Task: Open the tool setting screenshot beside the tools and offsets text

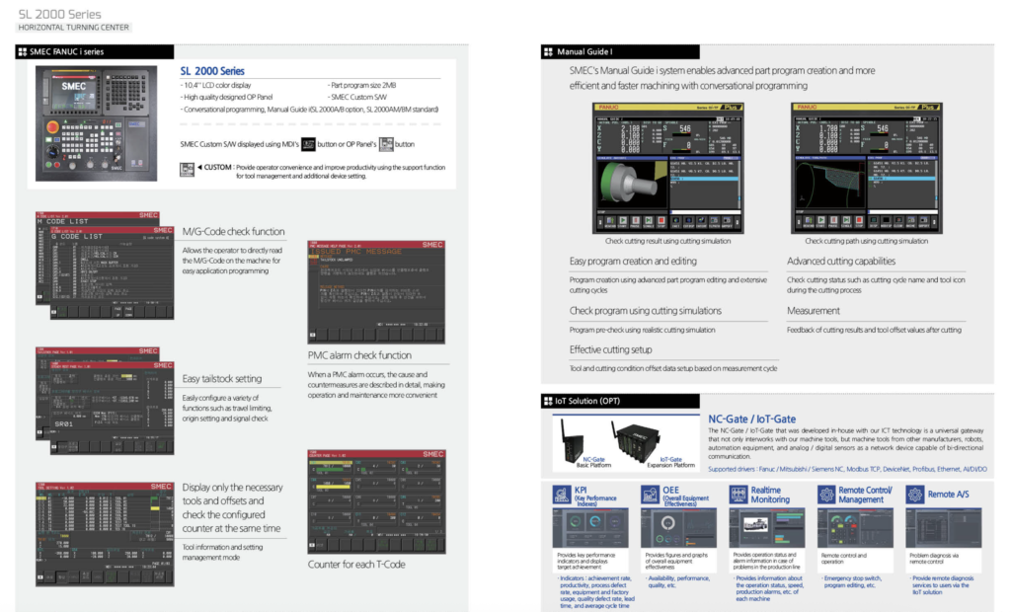Action: pyautogui.click(x=105, y=534)
